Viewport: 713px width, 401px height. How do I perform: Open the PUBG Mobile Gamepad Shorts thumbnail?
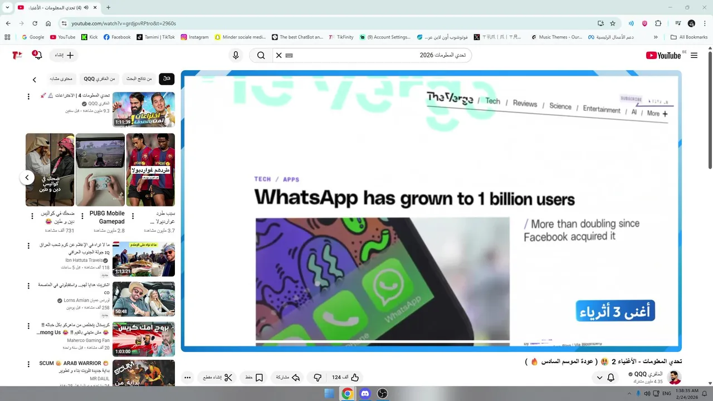click(x=100, y=169)
